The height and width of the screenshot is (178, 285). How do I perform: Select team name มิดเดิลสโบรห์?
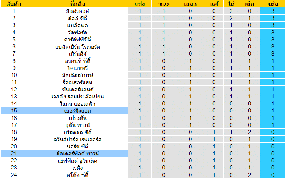pyautogui.click(x=77, y=75)
